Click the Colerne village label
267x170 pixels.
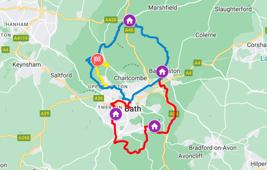coord(206,35)
